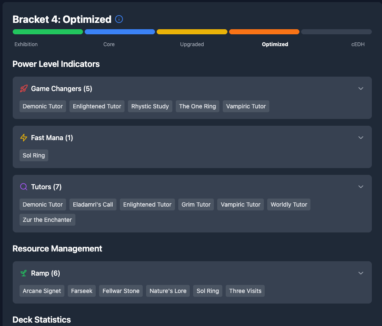
Task: Click the Game Changers (5) header text
Action: click(x=62, y=88)
